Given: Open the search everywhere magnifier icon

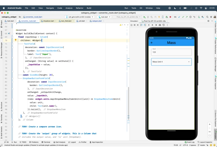Looking at the screenshot, I should pyautogui.click(x=207, y=17).
